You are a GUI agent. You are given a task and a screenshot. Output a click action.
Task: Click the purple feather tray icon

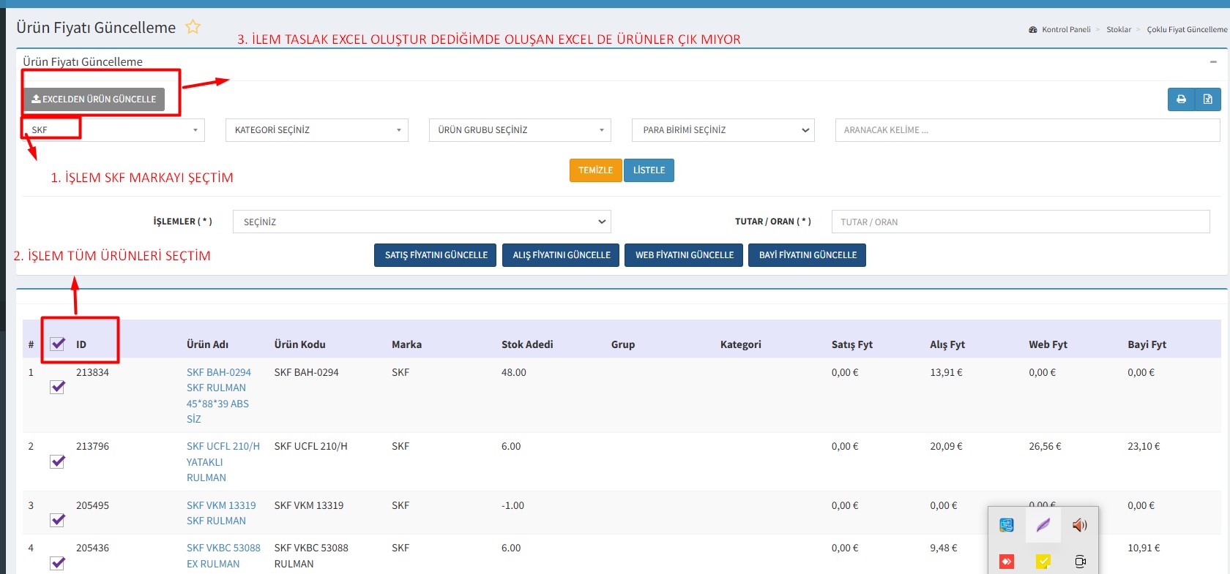pyautogui.click(x=1043, y=525)
